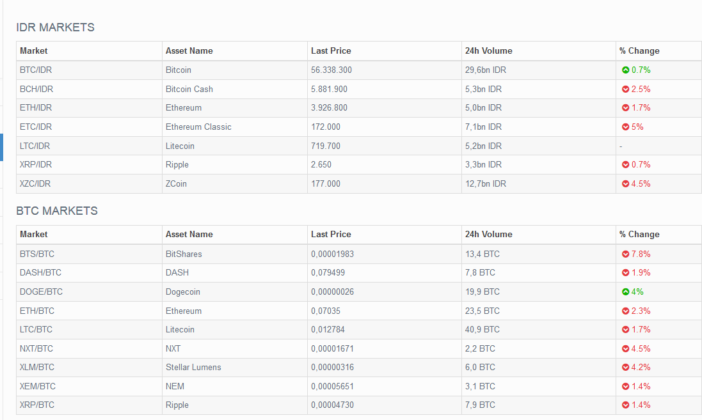Open the BTS/BTC market
Viewport: 702px width, 420px height.
(36, 254)
